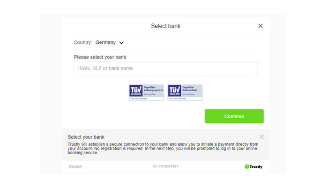Switch language via the Deutsch link
This screenshot has width=328, height=187.
(x=75, y=166)
